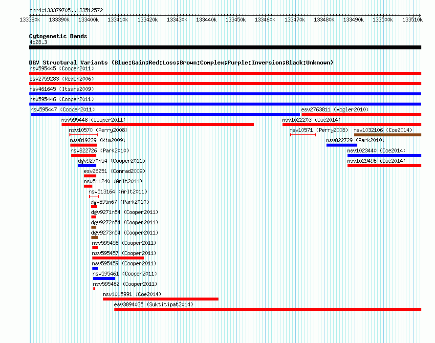The width and height of the screenshot is (435, 343).
Task: Open esv2763811 (Vogler2010) variant label
Action: pos(335,109)
